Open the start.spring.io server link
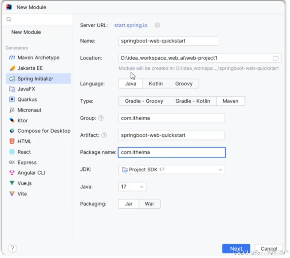Screen dimensions: 290x258 [x=130, y=25]
